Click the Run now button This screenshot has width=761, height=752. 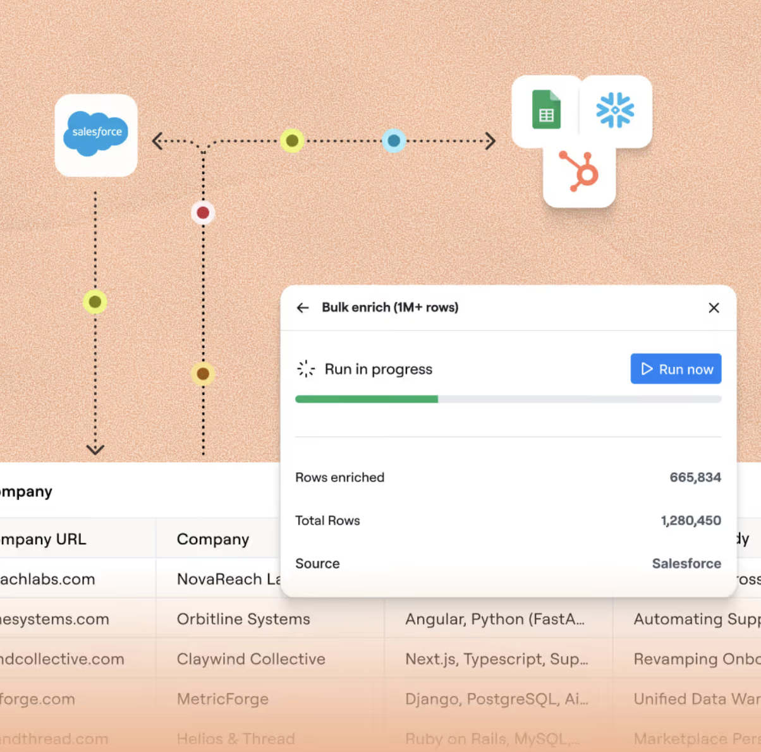click(x=676, y=369)
